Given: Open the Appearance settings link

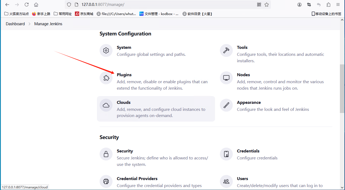Looking at the screenshot, I should pos(249,103).
